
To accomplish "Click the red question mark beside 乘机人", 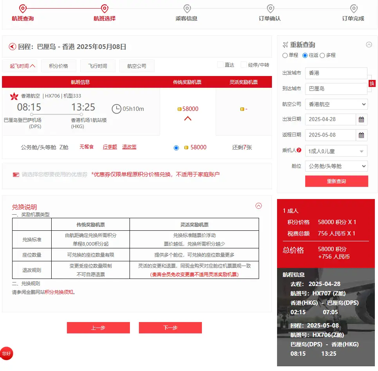I will (299, 150).
